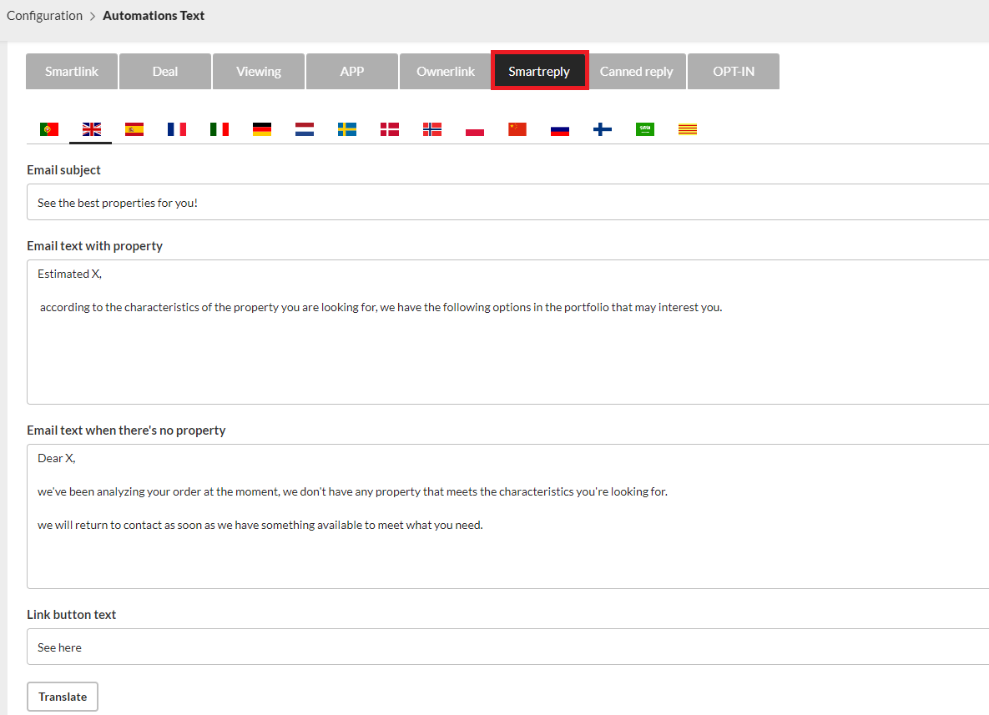
Task: Click the Configuration breadcrumb link
Action: tap(45, 16)
